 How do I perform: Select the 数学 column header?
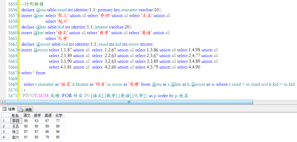click(38, 115)
